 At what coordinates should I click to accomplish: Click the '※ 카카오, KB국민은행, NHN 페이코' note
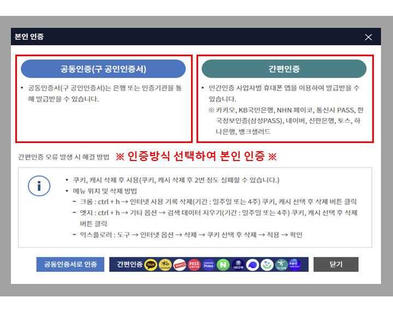pos(286,121)
